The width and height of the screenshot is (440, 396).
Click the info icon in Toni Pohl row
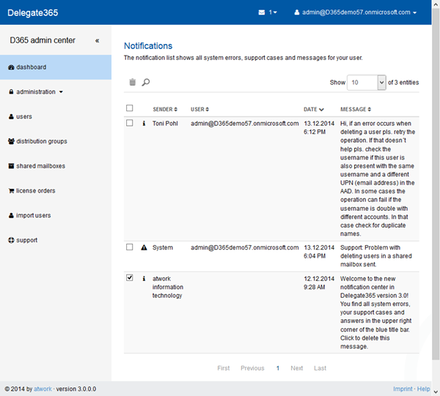point(144,123)
